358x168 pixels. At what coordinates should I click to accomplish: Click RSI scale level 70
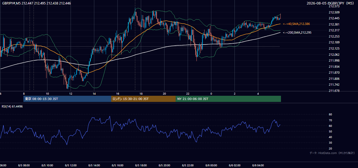pos(330,120)
